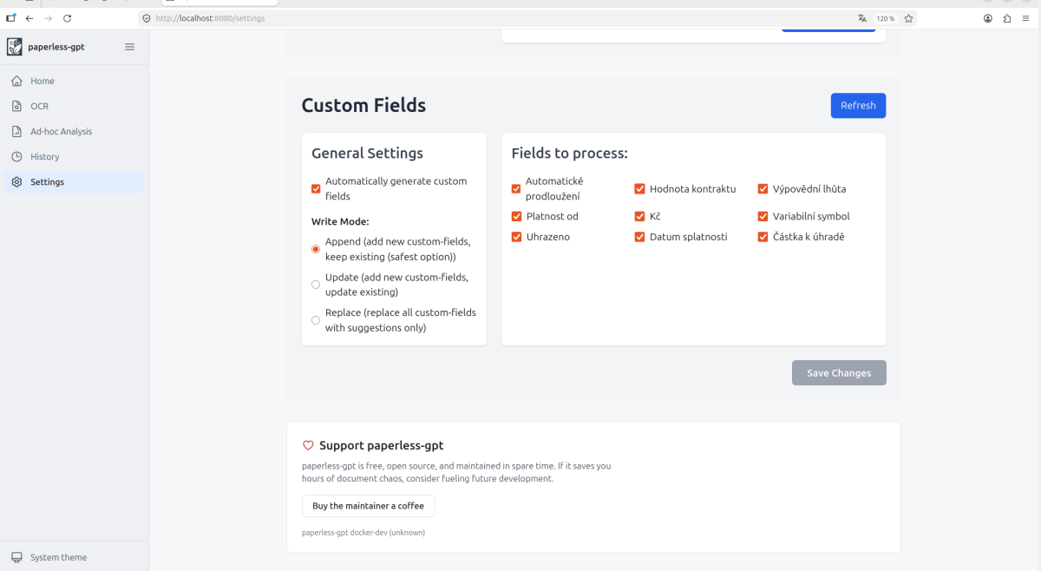The height and width of the screenshot is (571, 1041).
Task: Reload the page with refresh icon
Action: point(68,18)
